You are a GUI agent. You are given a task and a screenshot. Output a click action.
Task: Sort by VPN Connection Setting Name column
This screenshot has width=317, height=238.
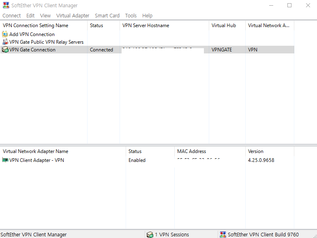pyautogui.click(x=44, y=25)
